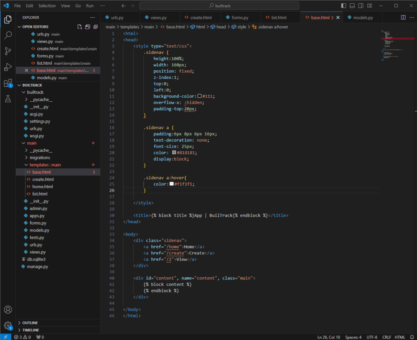Toggle the bottom panel layout button
This screenshot has width=417, height=340.
coord(351,6)
